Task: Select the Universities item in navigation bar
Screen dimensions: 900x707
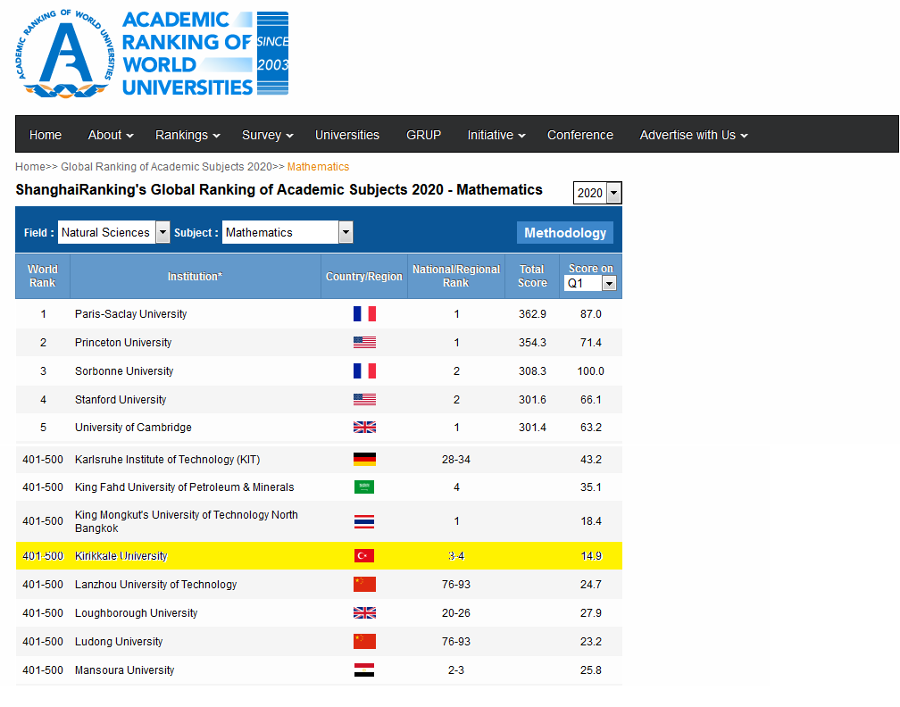Action: click(347, 135)
